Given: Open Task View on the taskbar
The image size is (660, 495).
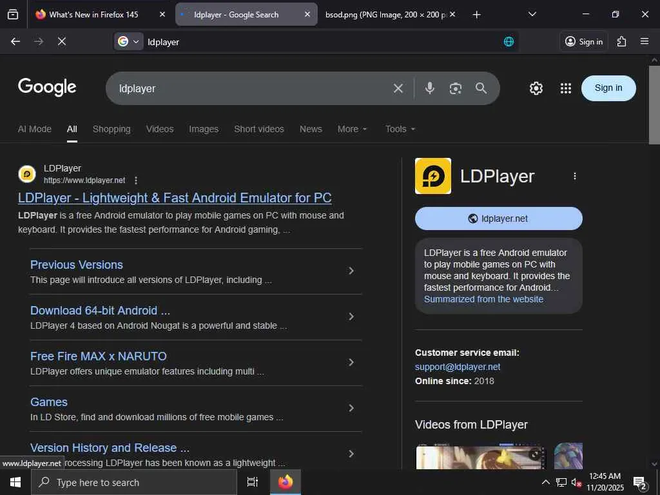Looking at the screenshot, I should [x=253, y=482].
